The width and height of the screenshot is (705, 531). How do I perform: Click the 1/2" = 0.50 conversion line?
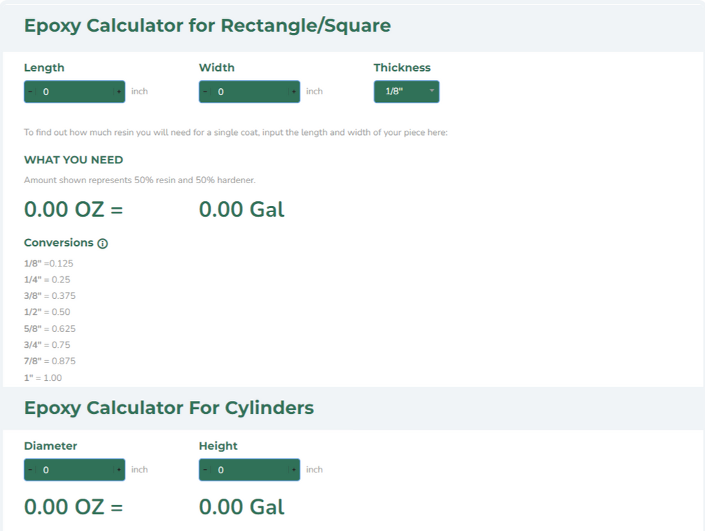tap(47, 312)
